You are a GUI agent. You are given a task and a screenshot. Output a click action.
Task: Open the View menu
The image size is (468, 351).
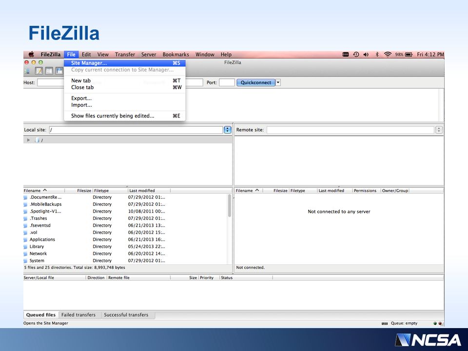103,54
